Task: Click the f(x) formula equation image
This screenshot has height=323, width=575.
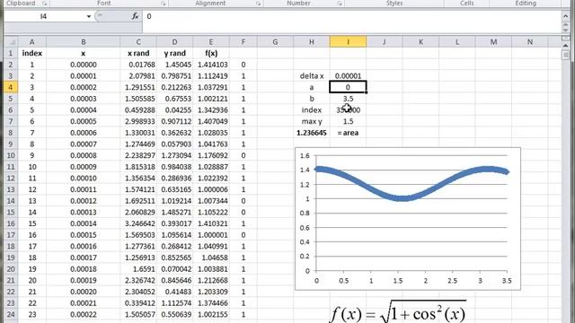Action: 398,312
